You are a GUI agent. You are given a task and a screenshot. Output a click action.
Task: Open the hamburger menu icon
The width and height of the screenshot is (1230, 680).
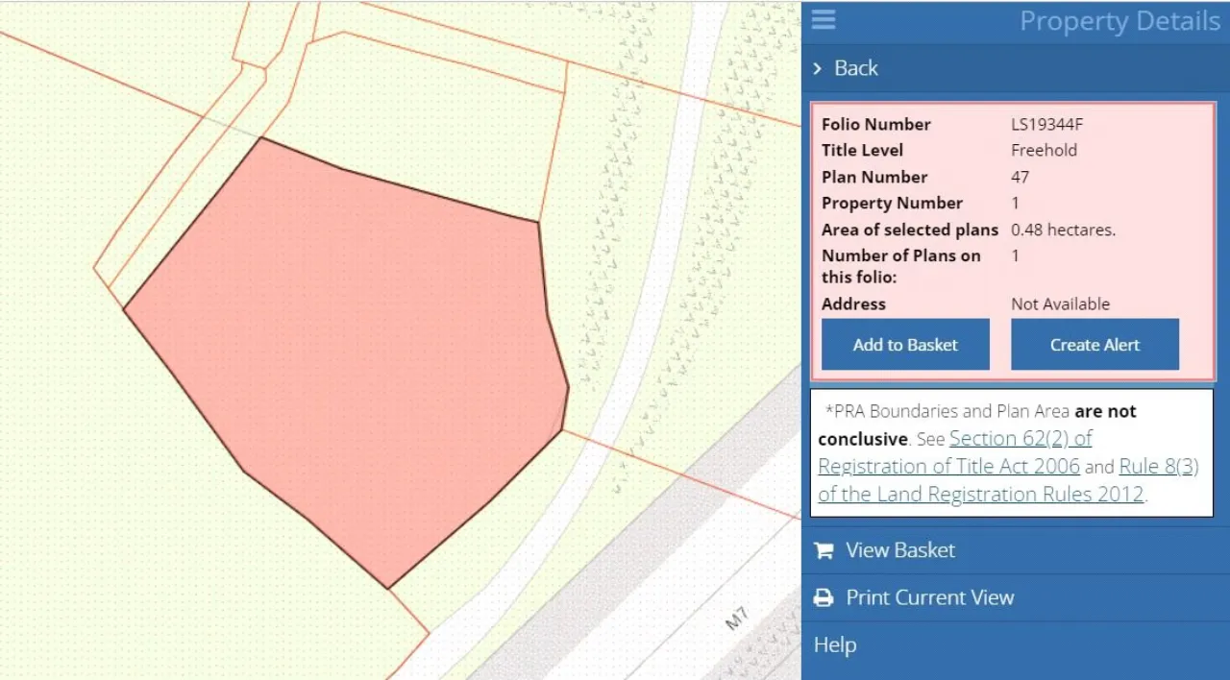point(824,20)
